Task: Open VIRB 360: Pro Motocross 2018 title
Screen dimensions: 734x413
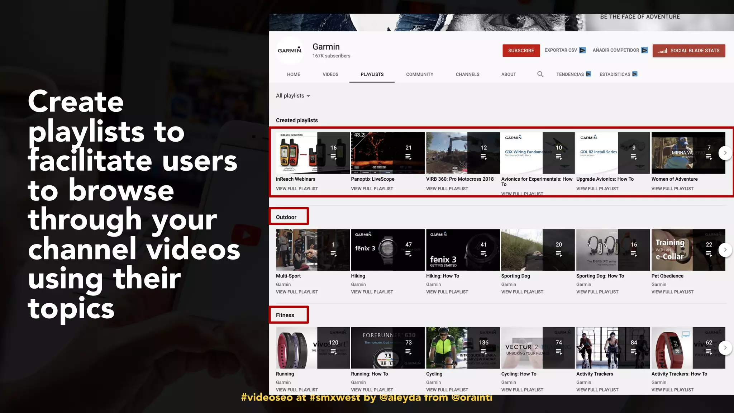Action: pos(460,179)
